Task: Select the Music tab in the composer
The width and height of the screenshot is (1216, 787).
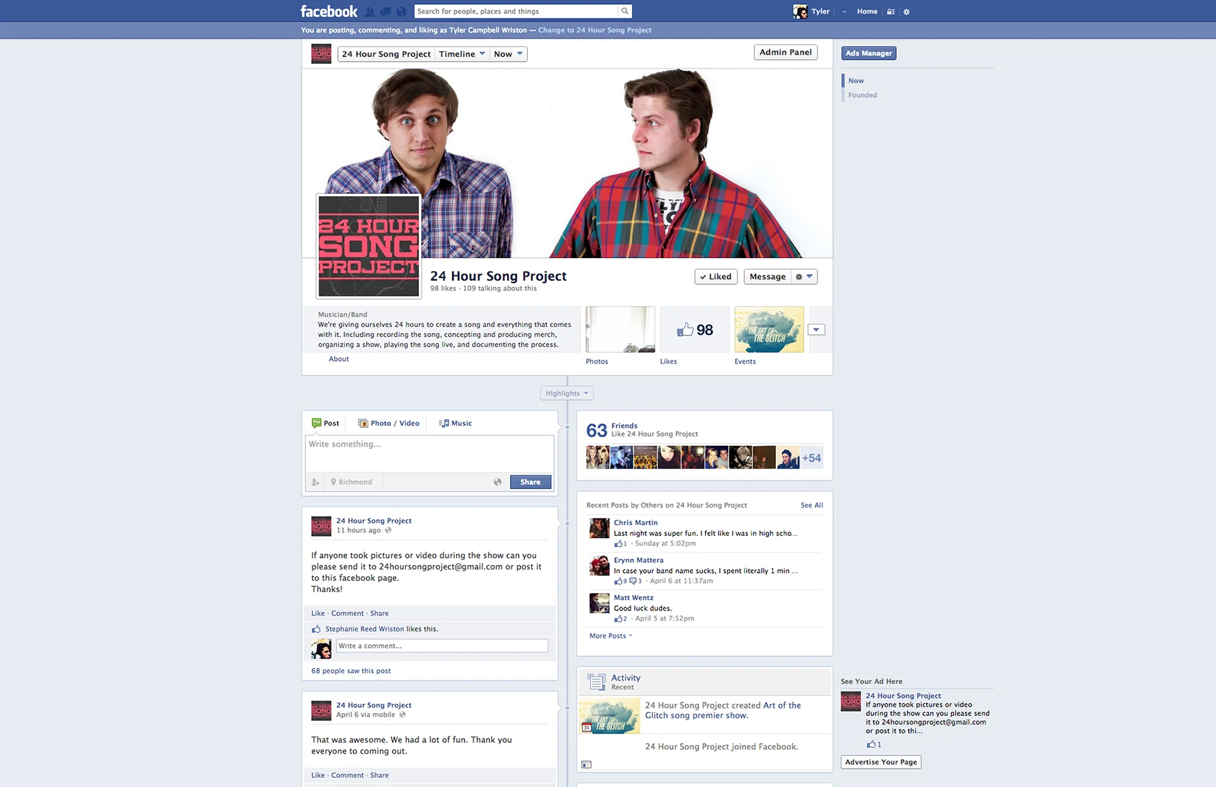Action: (x=455, y=423)
